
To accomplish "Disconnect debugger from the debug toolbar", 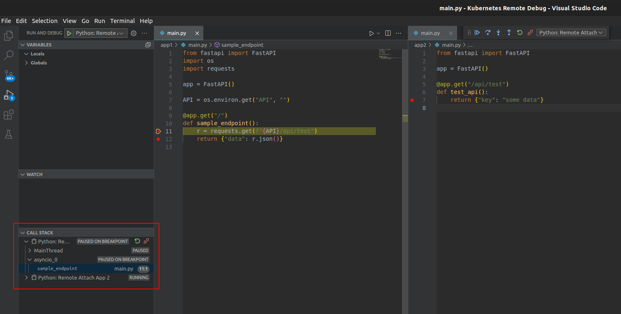I will click(530, 32).
